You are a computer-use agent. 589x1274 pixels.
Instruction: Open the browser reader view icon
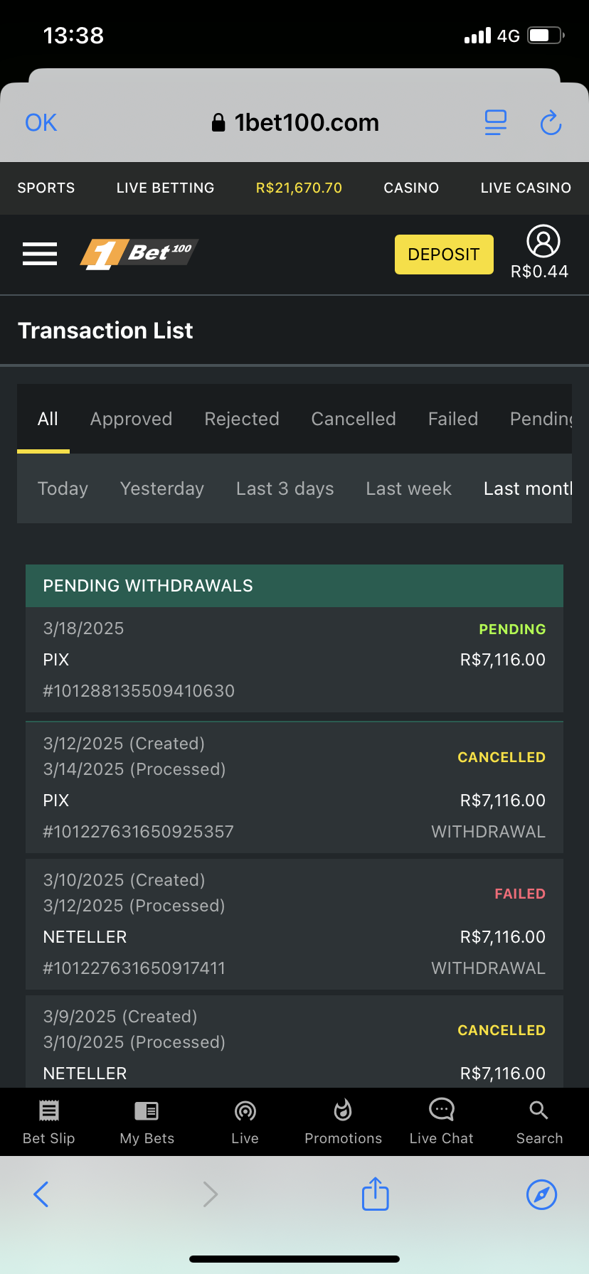[x=495, y=123]
